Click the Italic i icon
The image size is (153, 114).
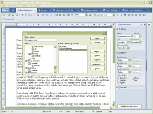coord(121,15)
